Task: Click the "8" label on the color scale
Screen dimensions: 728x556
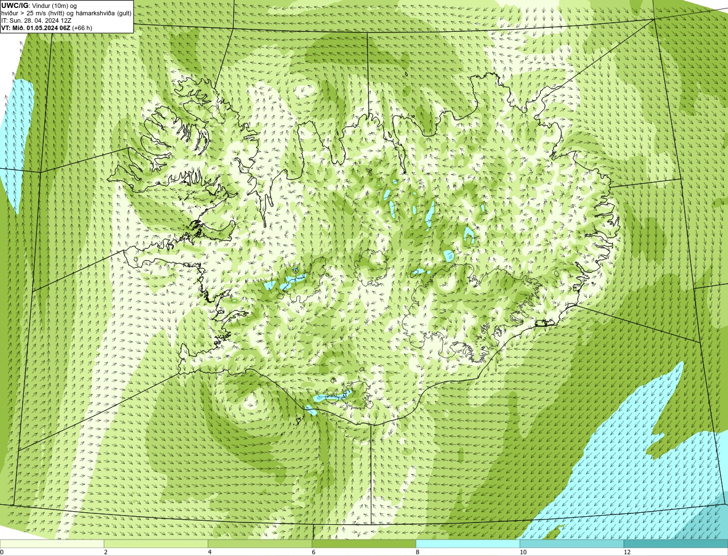Action: point(417,552)
